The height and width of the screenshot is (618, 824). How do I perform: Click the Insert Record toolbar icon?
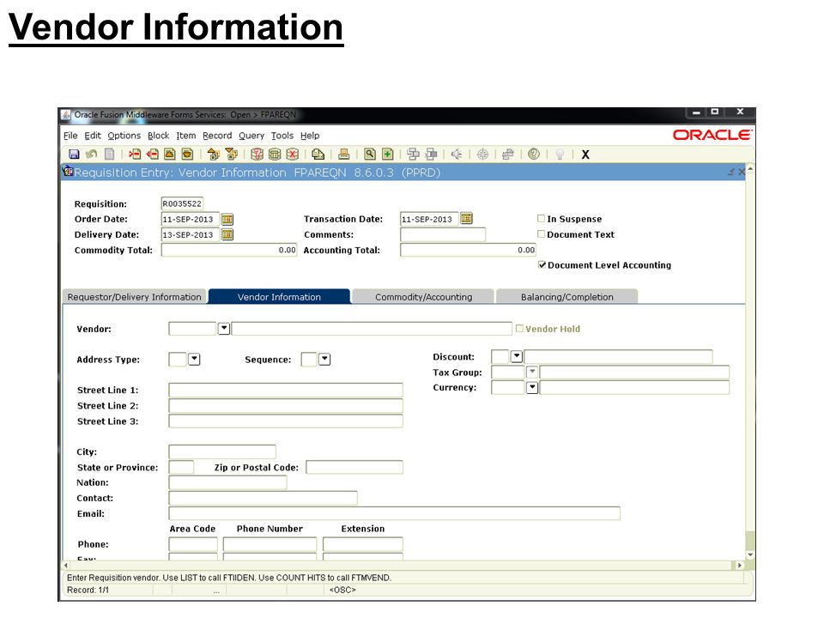point(135,154)
